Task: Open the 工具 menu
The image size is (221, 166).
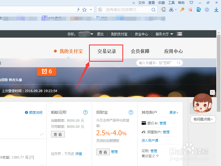Action: coord(171,2)
